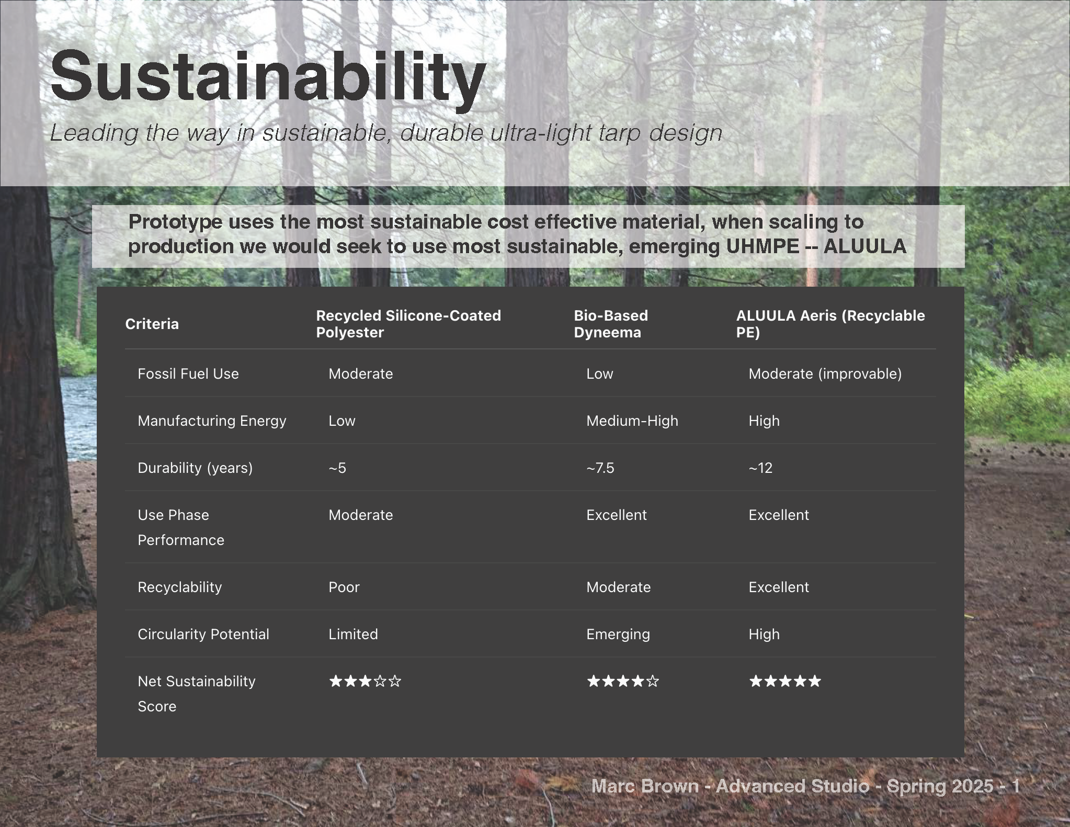Click the three-star polyester rating
The image size is (1070, 827).
pyautogui.click(x=365, y=682)
